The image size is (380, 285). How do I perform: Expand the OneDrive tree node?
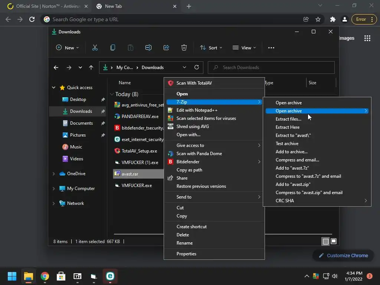pyautogui.click(x=53, y=174)
